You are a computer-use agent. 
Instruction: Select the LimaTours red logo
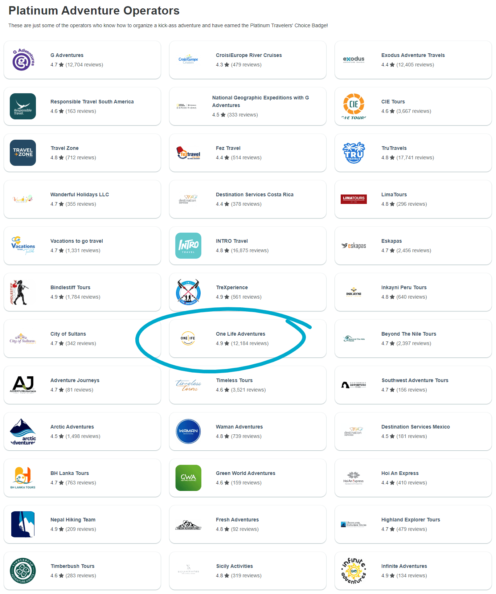pyautogui.click(x=354, y=199)
